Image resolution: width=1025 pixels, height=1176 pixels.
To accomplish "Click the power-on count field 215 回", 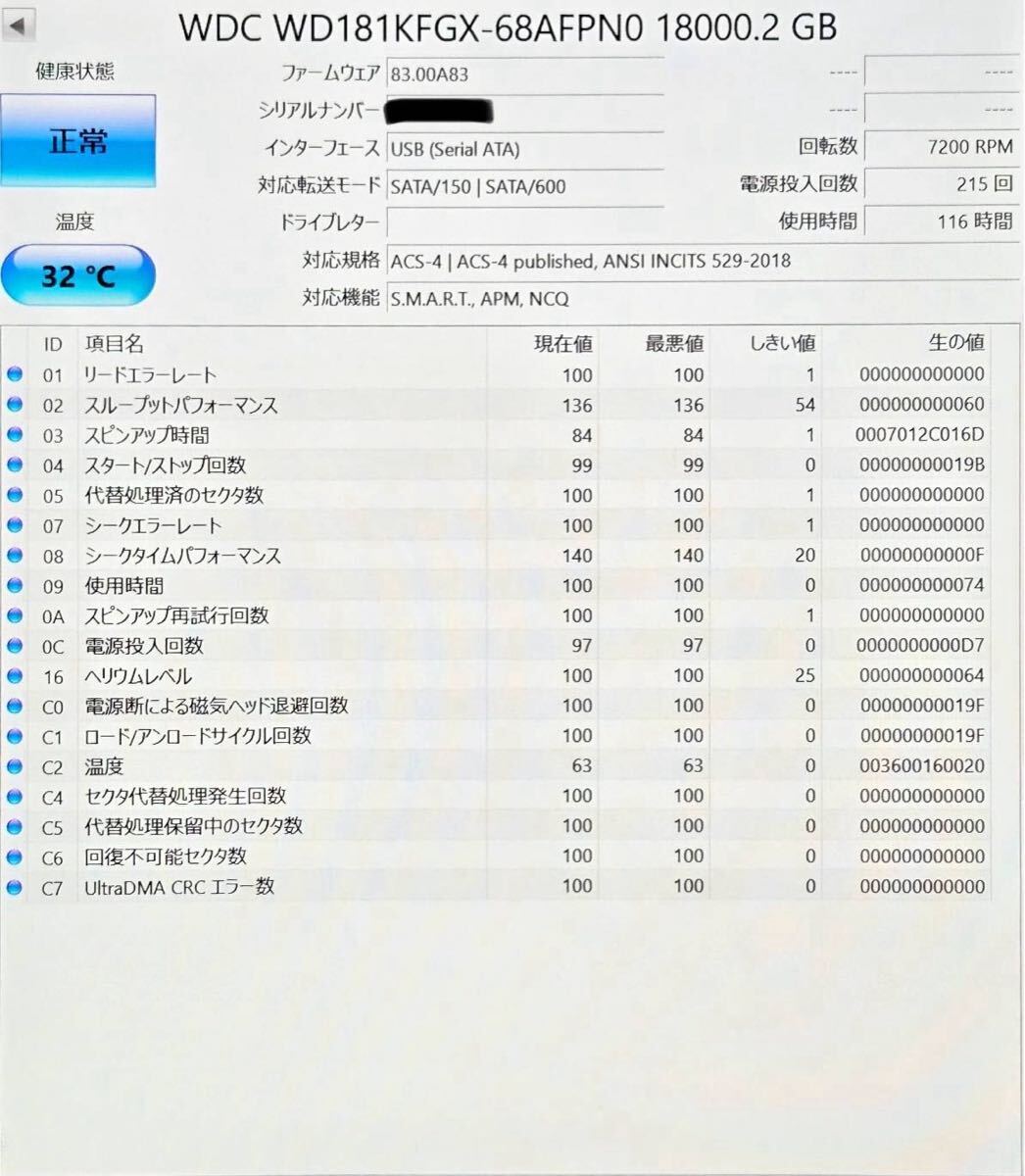I will tap(940, 183).
